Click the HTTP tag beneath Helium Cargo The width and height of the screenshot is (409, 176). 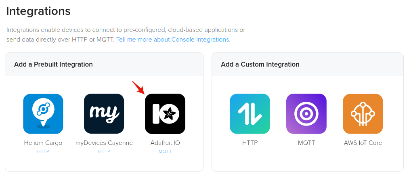[43, 151]
